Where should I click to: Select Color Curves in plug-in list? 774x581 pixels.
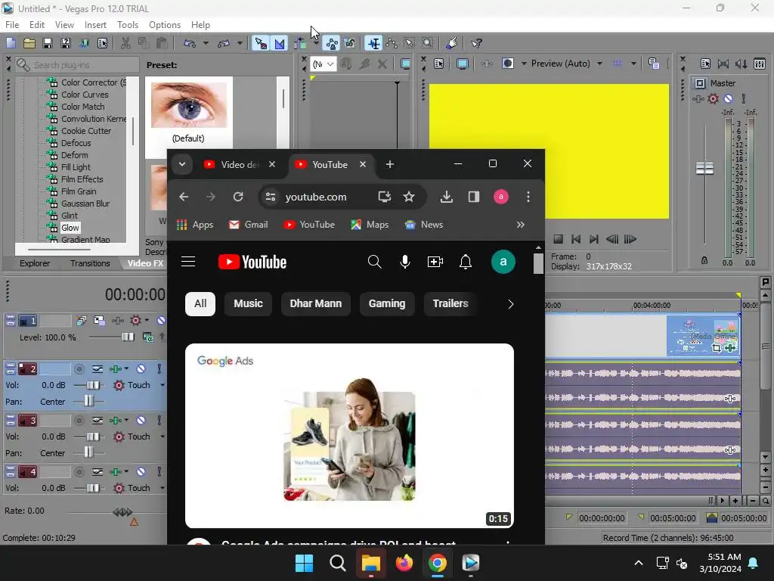pyautogui.click(x=85, y=95)
